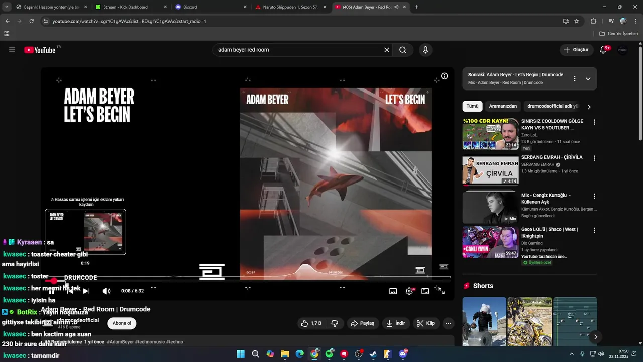Open options for the Gece LOL'ü video
The height and width of the screenshot is (362, 643).
[x=594, y=230]
